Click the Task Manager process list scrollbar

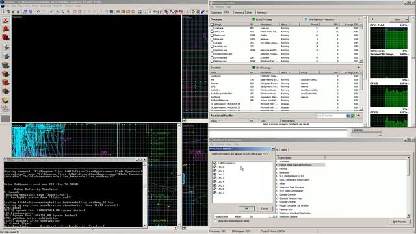408,187
